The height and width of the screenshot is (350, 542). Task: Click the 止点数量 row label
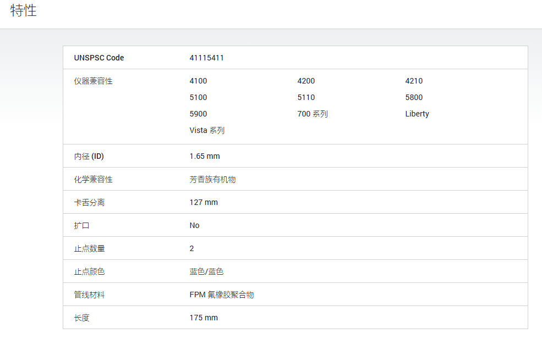pos(89,248)
